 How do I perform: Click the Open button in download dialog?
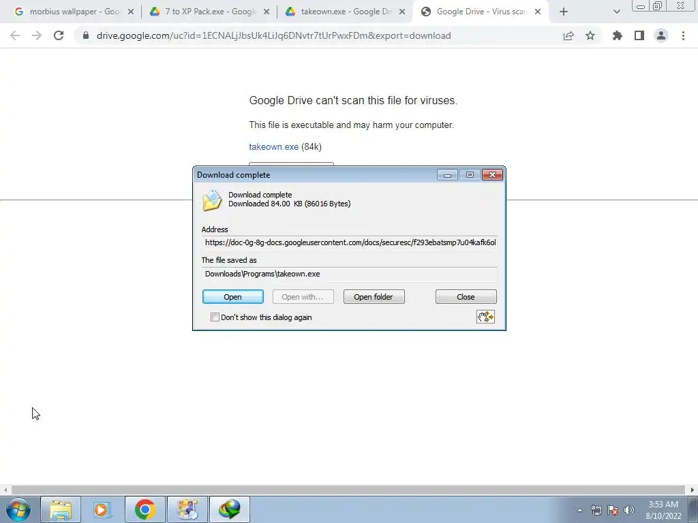[x=233, y=297]
